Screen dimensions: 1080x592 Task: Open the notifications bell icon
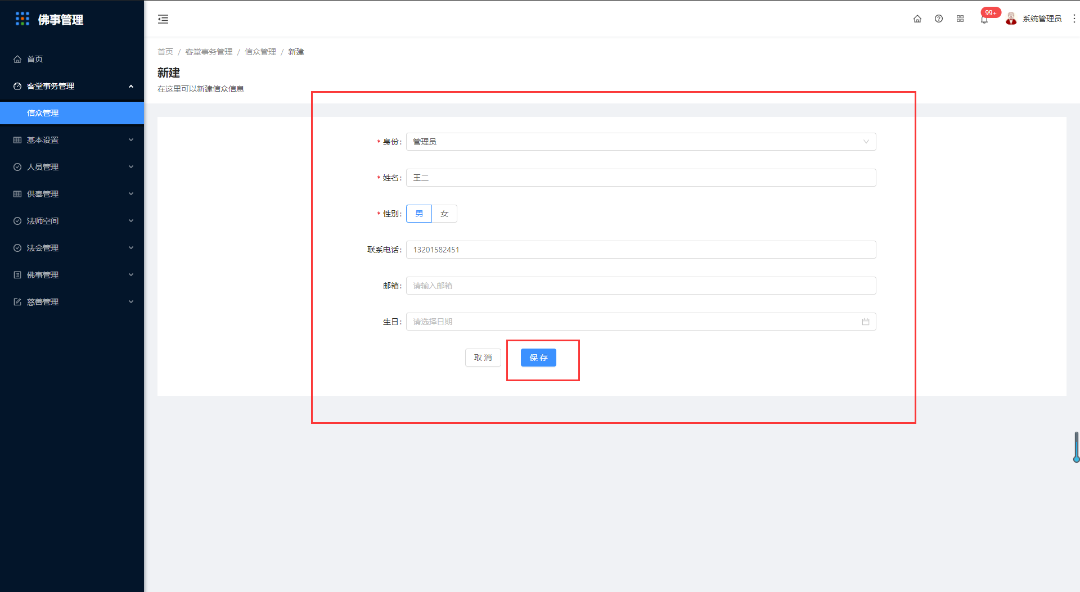coord(984,20)
